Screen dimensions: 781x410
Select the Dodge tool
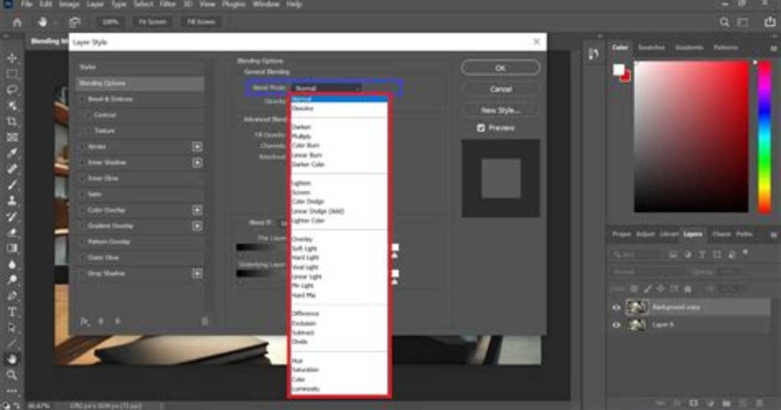pos(12,280)
